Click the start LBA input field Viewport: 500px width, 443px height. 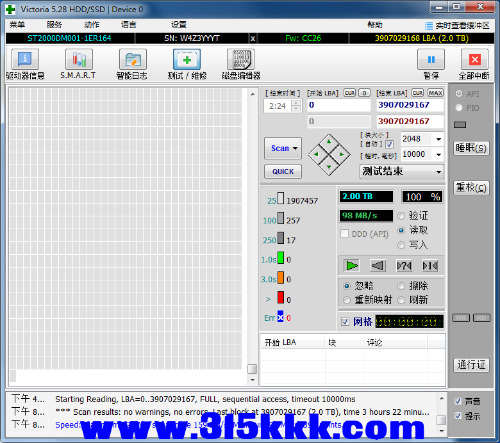click(338, 105)
